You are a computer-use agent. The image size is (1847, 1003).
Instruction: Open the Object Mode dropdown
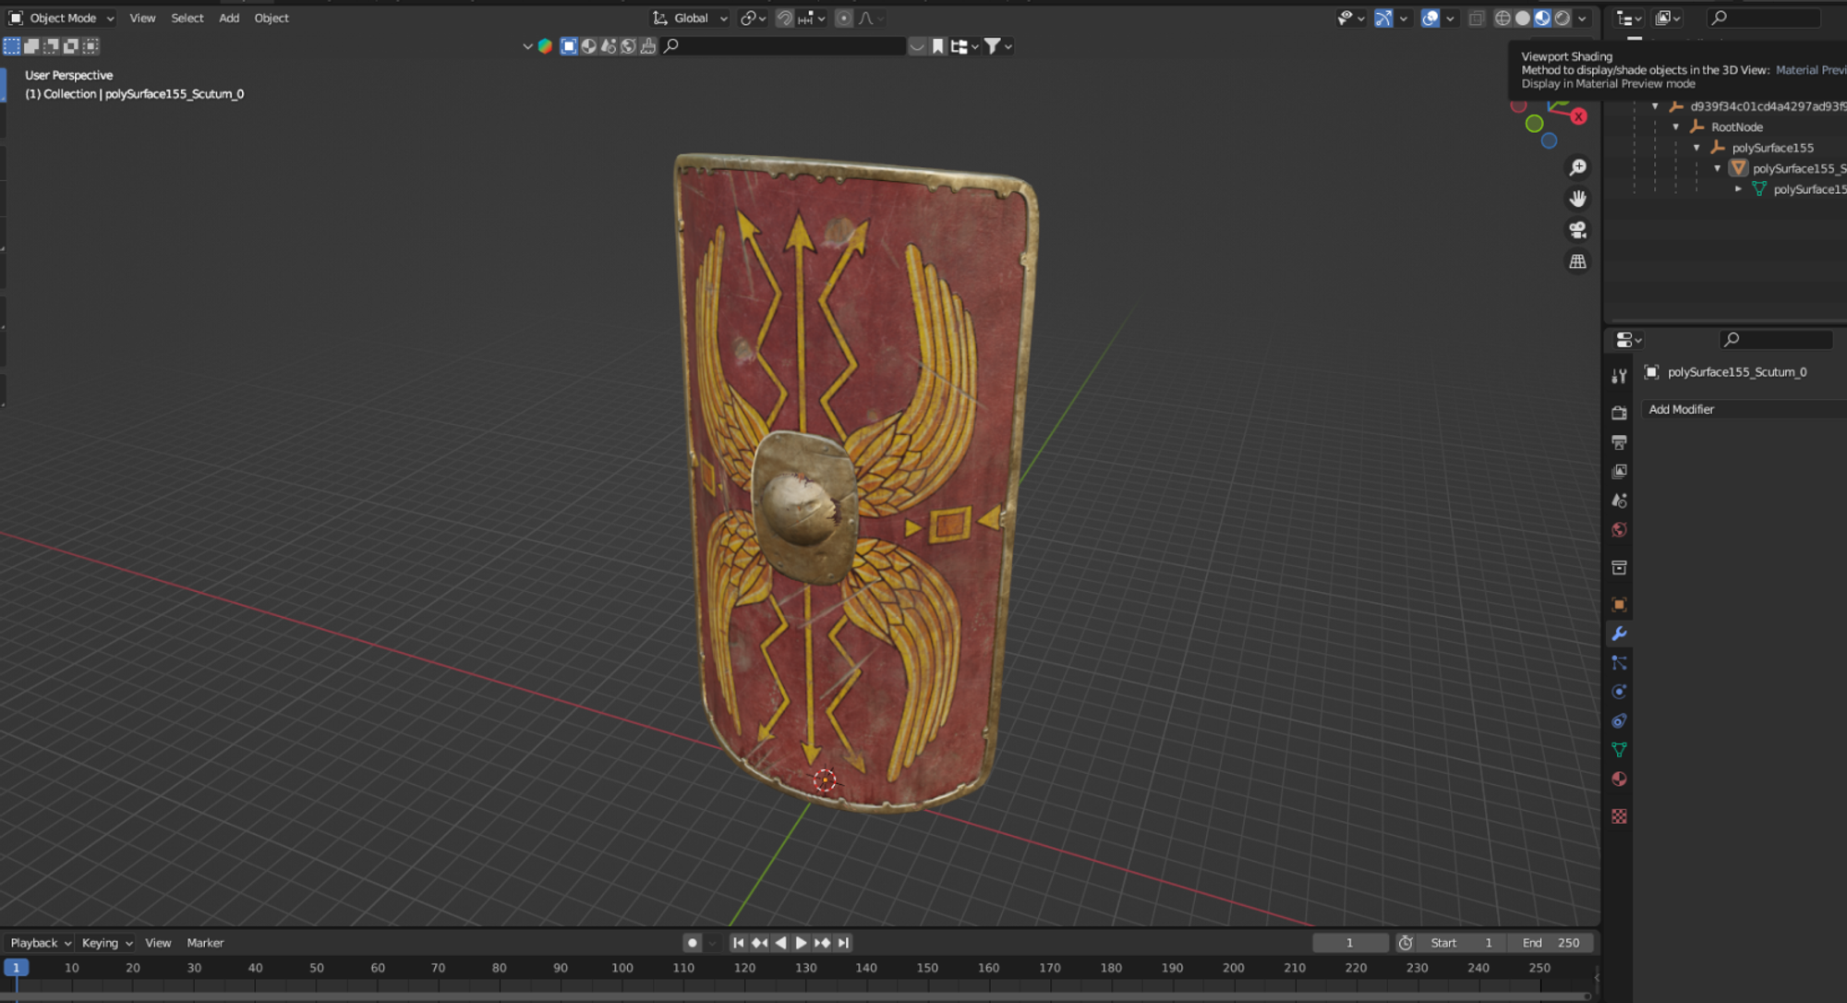click(x=62, y=18)
